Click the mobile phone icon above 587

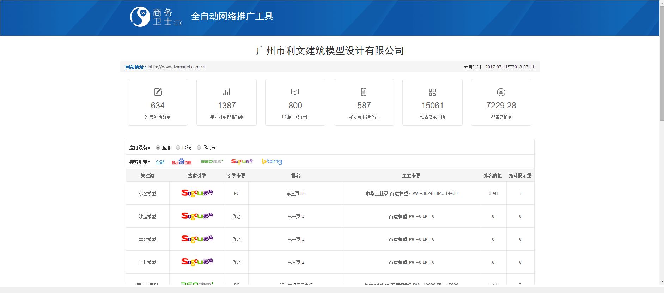click(364, 92)
